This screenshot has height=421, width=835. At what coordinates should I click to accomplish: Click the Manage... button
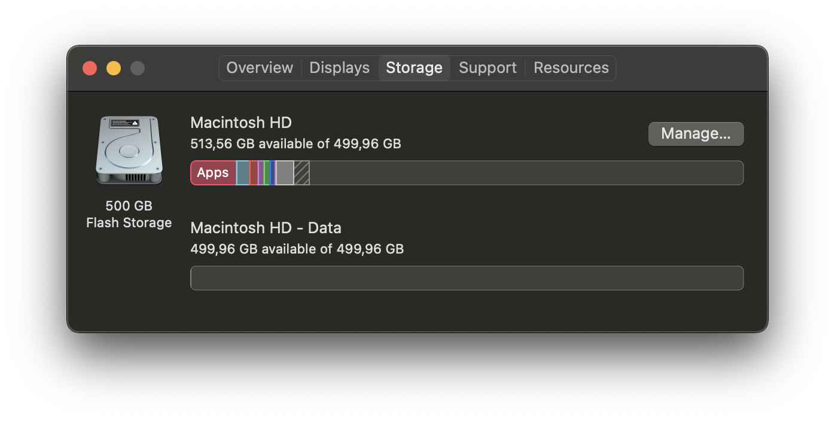[x=696, y=134]
